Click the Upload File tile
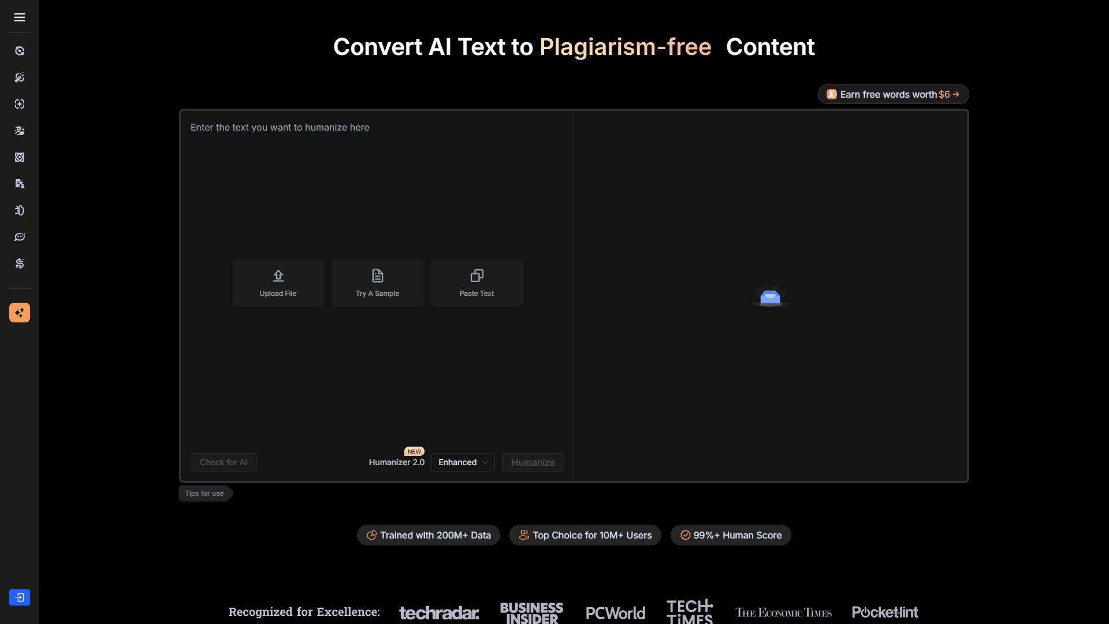The width and height of the screenshot is (1109, 624). [x=278, y=283]
